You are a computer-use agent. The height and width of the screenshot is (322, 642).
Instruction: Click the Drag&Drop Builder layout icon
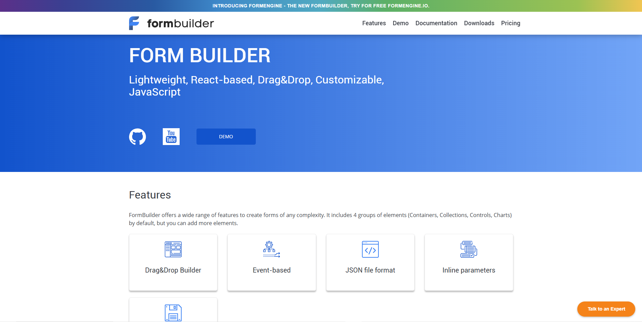click(173, 249)
